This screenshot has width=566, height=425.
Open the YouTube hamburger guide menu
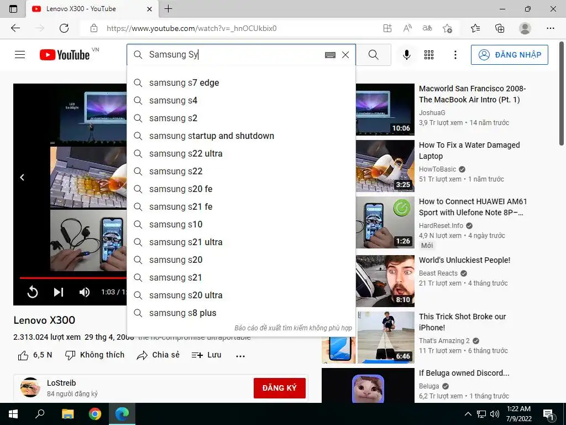[20, 55]
